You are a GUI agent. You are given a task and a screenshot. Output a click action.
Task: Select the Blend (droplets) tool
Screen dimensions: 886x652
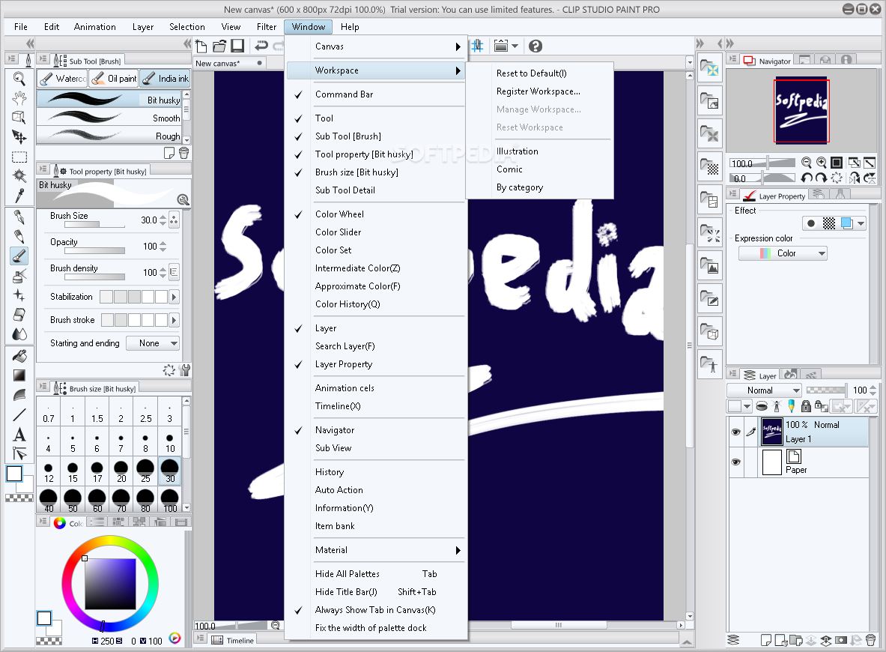coord(19,334)
